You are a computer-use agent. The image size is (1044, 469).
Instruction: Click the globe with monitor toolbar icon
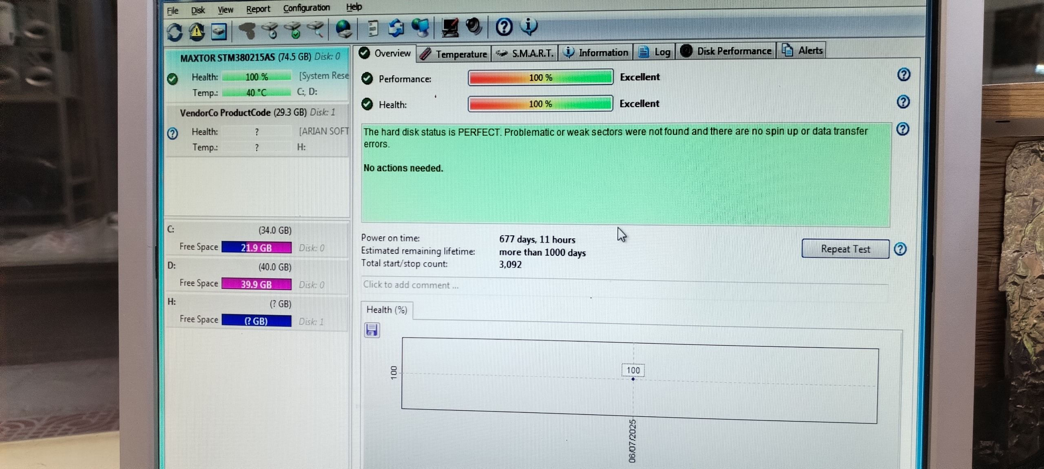coord(420,28)
